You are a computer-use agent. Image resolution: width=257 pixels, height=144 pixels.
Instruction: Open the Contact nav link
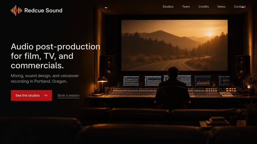click(240, 6)
